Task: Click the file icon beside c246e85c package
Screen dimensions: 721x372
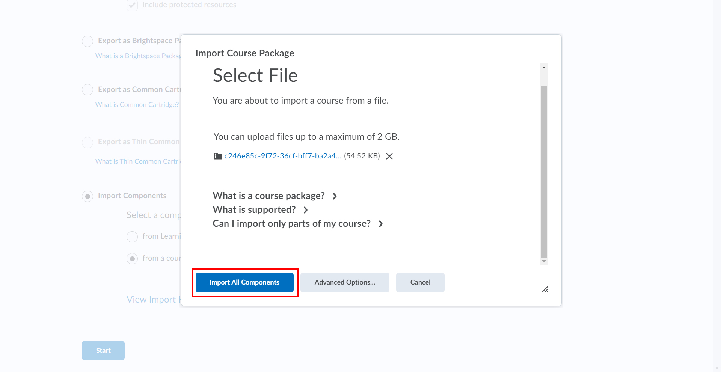Action: tap(217, 156)
